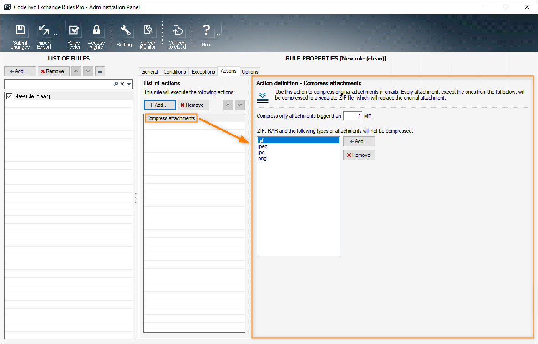Add a new rule to the list of rules
Screen dimensions: 538x344
point(20,71)
